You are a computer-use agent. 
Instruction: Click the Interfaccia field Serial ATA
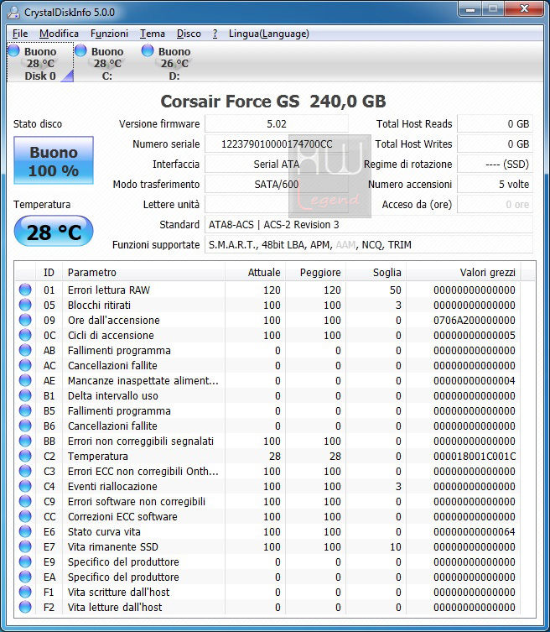click(x=277, y=164)
